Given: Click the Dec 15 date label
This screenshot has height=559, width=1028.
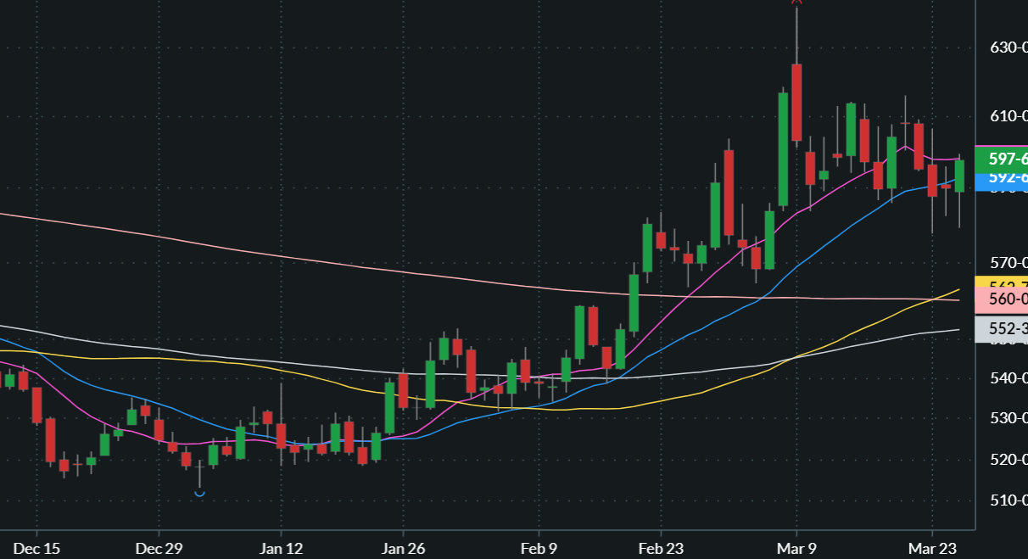Looking at the screenshot, I should 37,548.
